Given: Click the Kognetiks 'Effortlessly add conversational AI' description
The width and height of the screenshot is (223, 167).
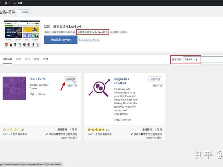Looking at the screenshot, I should 126,101.
